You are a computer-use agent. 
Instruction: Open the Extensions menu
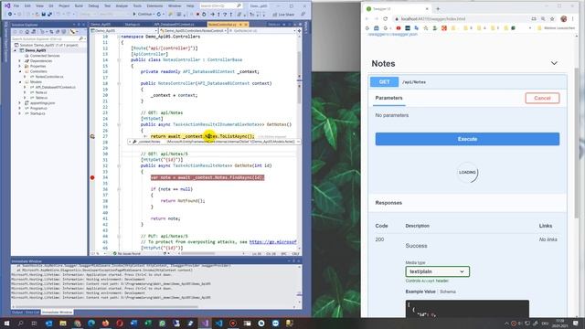click(154, 6)
